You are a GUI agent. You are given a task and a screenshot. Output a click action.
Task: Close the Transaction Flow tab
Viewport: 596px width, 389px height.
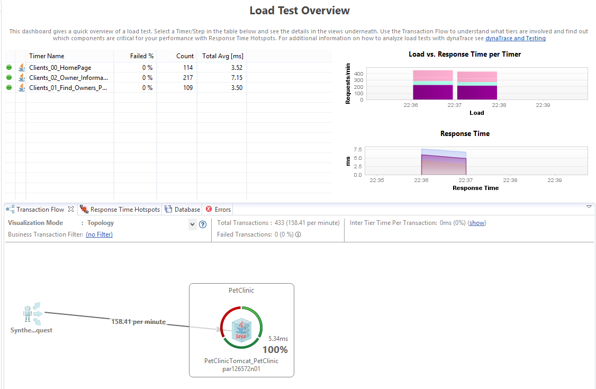tap(71, 210)
